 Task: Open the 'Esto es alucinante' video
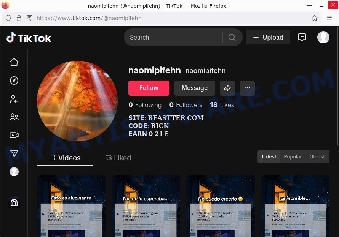pyautogui.click(x=71, y=206)
